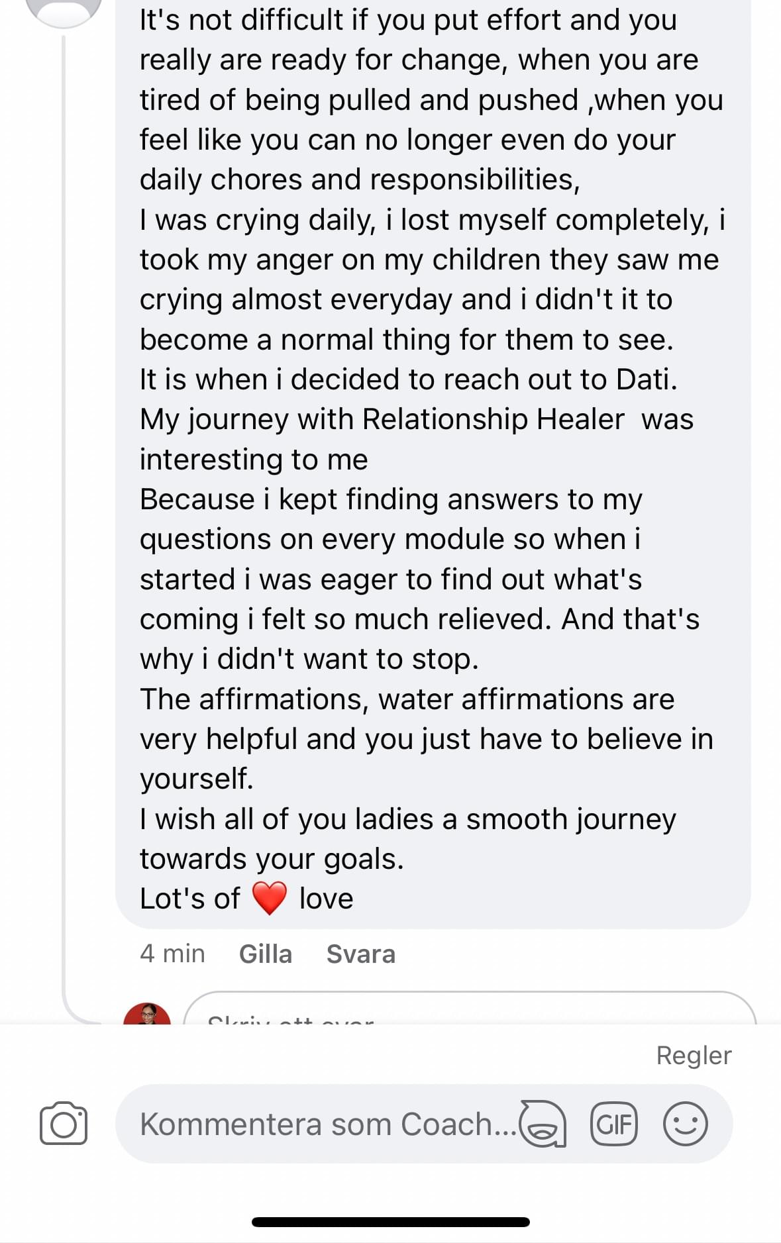Image resolution: width=781 pixels, height=1243 pixels.
Task: Tap the '4 min' comment timestamp
Action: pyautogui.click(x=172, y=954)
